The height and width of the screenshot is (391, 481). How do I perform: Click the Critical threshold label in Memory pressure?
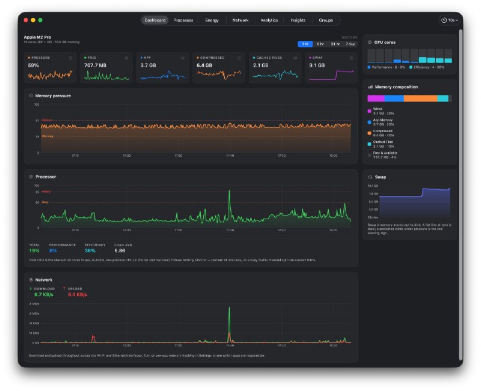point(47,120)
